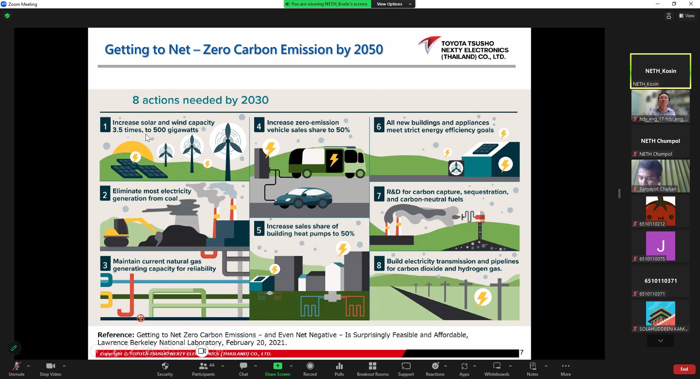
Task: Open the View layout menu
Action: [687, 16]
